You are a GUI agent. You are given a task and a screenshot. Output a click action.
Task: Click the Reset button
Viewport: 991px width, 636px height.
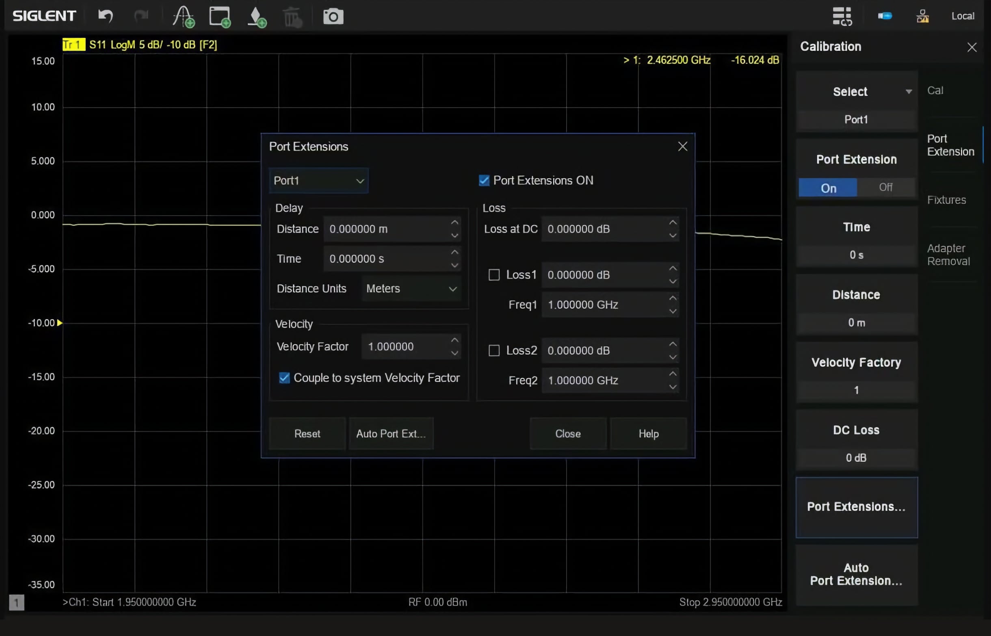pos(307,434)
